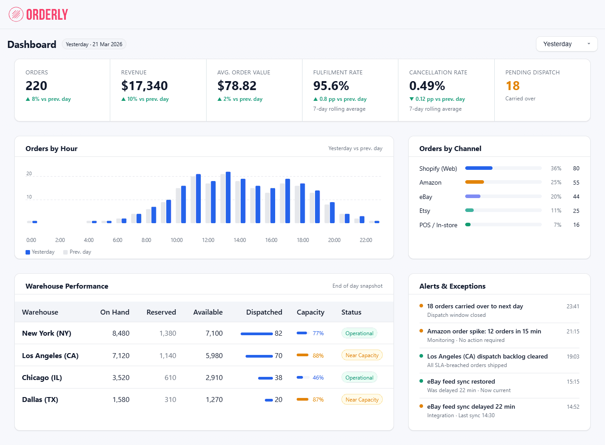This screenshot has height=445, width=605.
Task: Click the '23:41' alert timestamp
Action: pos(573,307)
